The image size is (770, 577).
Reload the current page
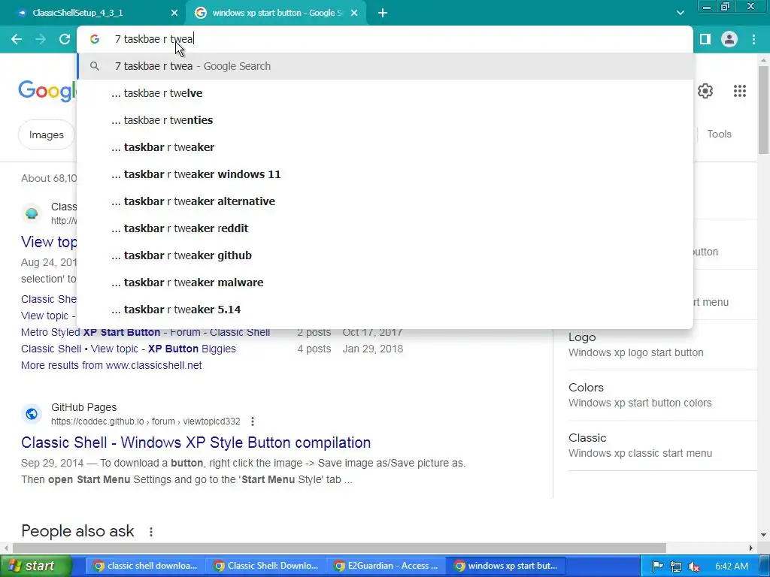[65, 39]
